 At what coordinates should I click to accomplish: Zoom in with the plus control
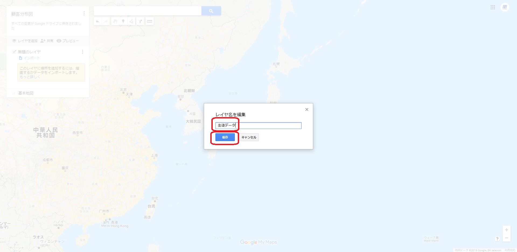506,230
